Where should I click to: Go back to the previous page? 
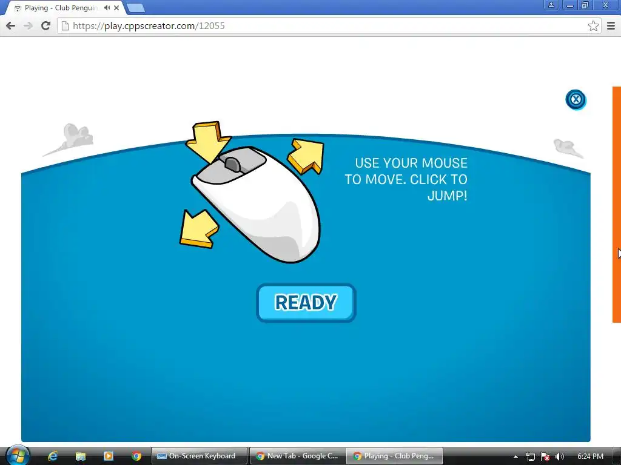11,25
